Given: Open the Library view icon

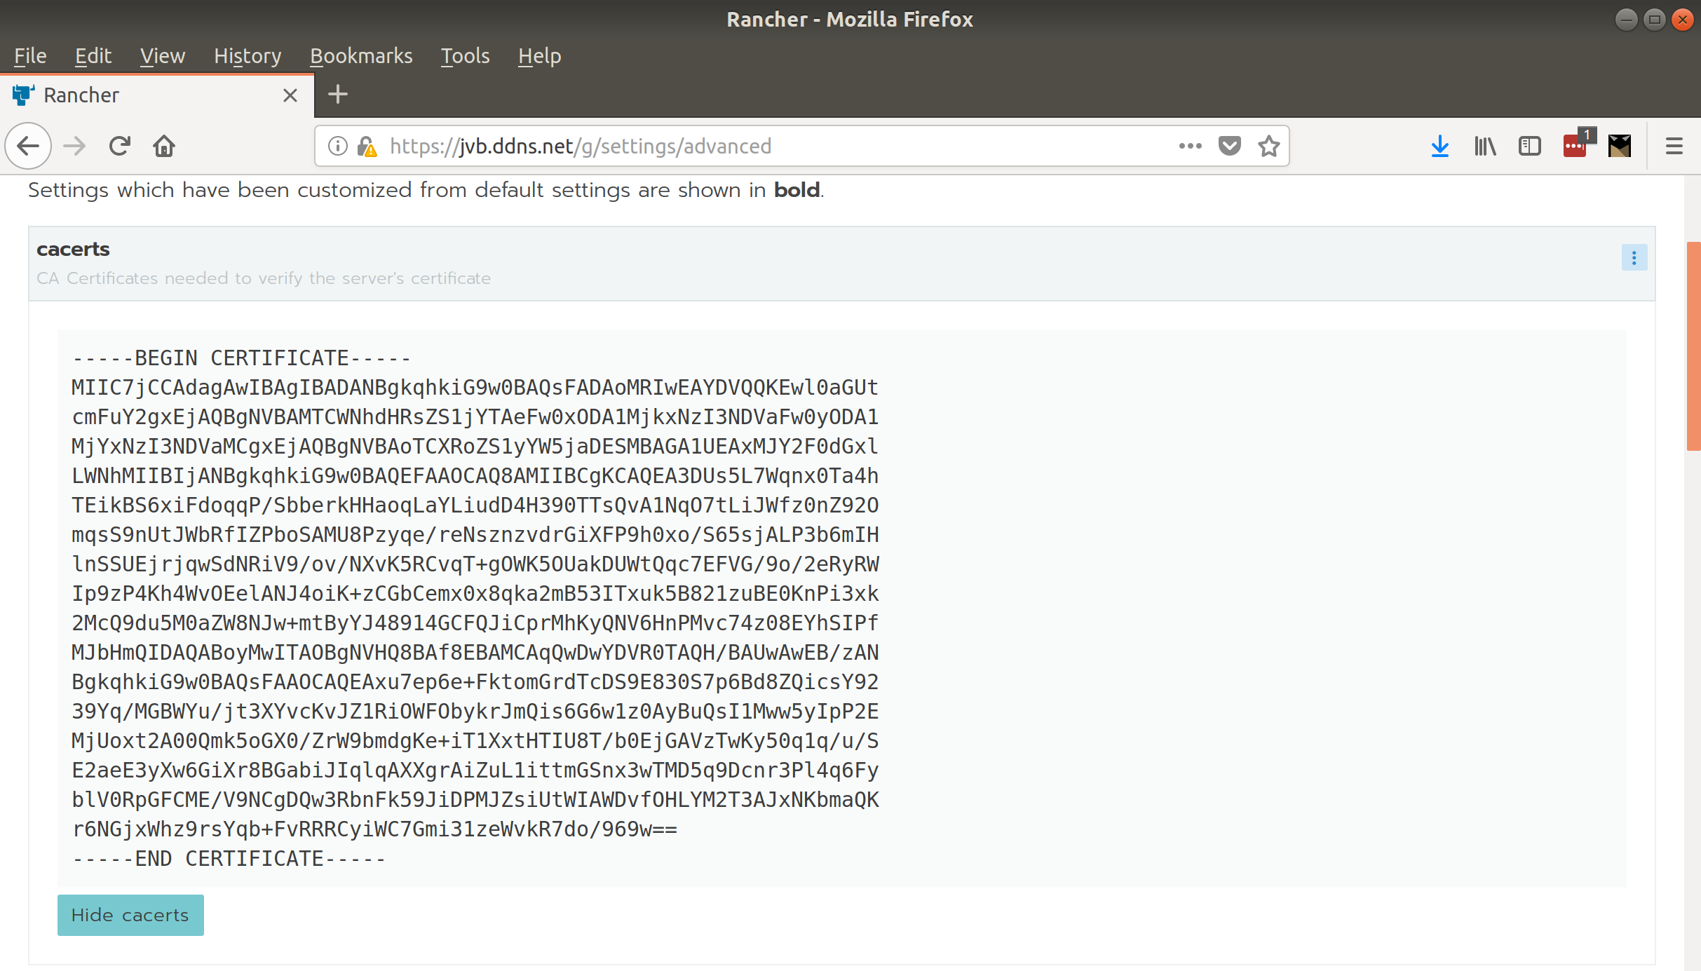Looking at the screenshot, I should 1485,146.
